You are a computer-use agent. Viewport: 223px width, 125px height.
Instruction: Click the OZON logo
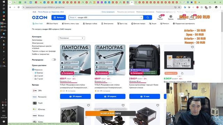click(x=39, y=17)
